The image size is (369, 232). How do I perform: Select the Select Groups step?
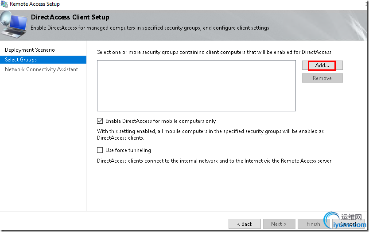(x=21, y=60)
